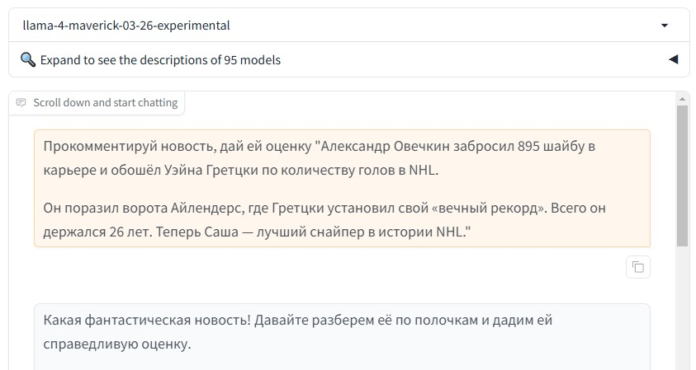Screen dimensions: 696x370
Task: Click the number 895 in the prompt
Action: pyautogui.click(x=528, y=148)
